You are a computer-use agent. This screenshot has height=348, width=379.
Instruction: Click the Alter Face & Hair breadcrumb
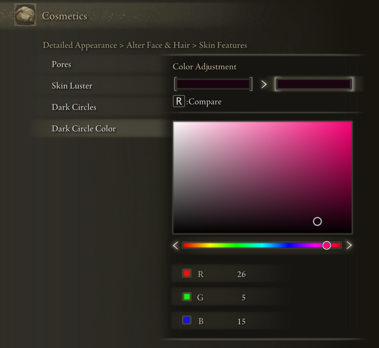coord(158,45)
